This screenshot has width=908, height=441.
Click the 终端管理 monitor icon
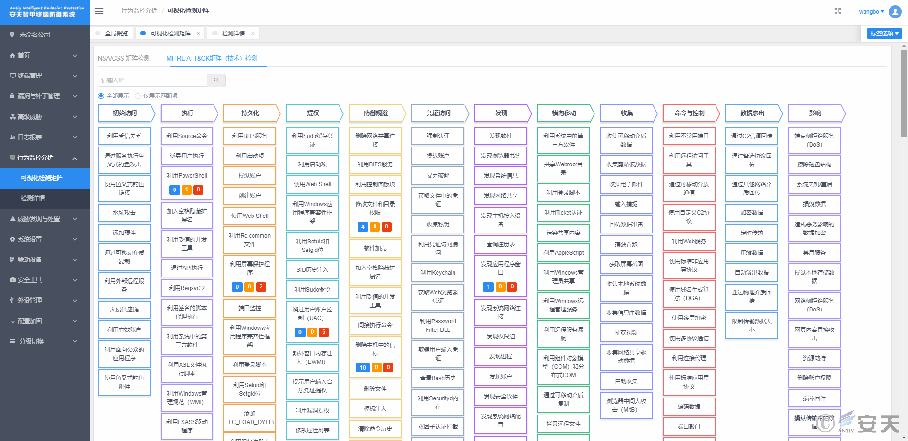[12, 76]
